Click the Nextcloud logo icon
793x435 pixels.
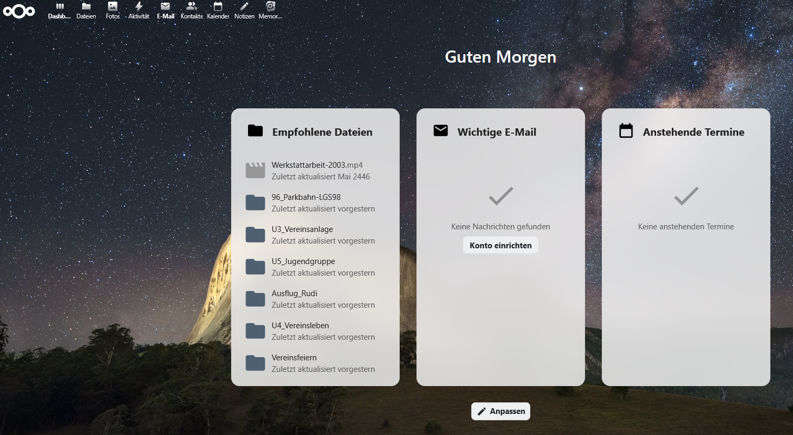tap(19, 11)
